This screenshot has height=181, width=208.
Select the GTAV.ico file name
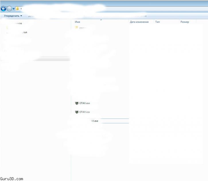click(85, 112)
